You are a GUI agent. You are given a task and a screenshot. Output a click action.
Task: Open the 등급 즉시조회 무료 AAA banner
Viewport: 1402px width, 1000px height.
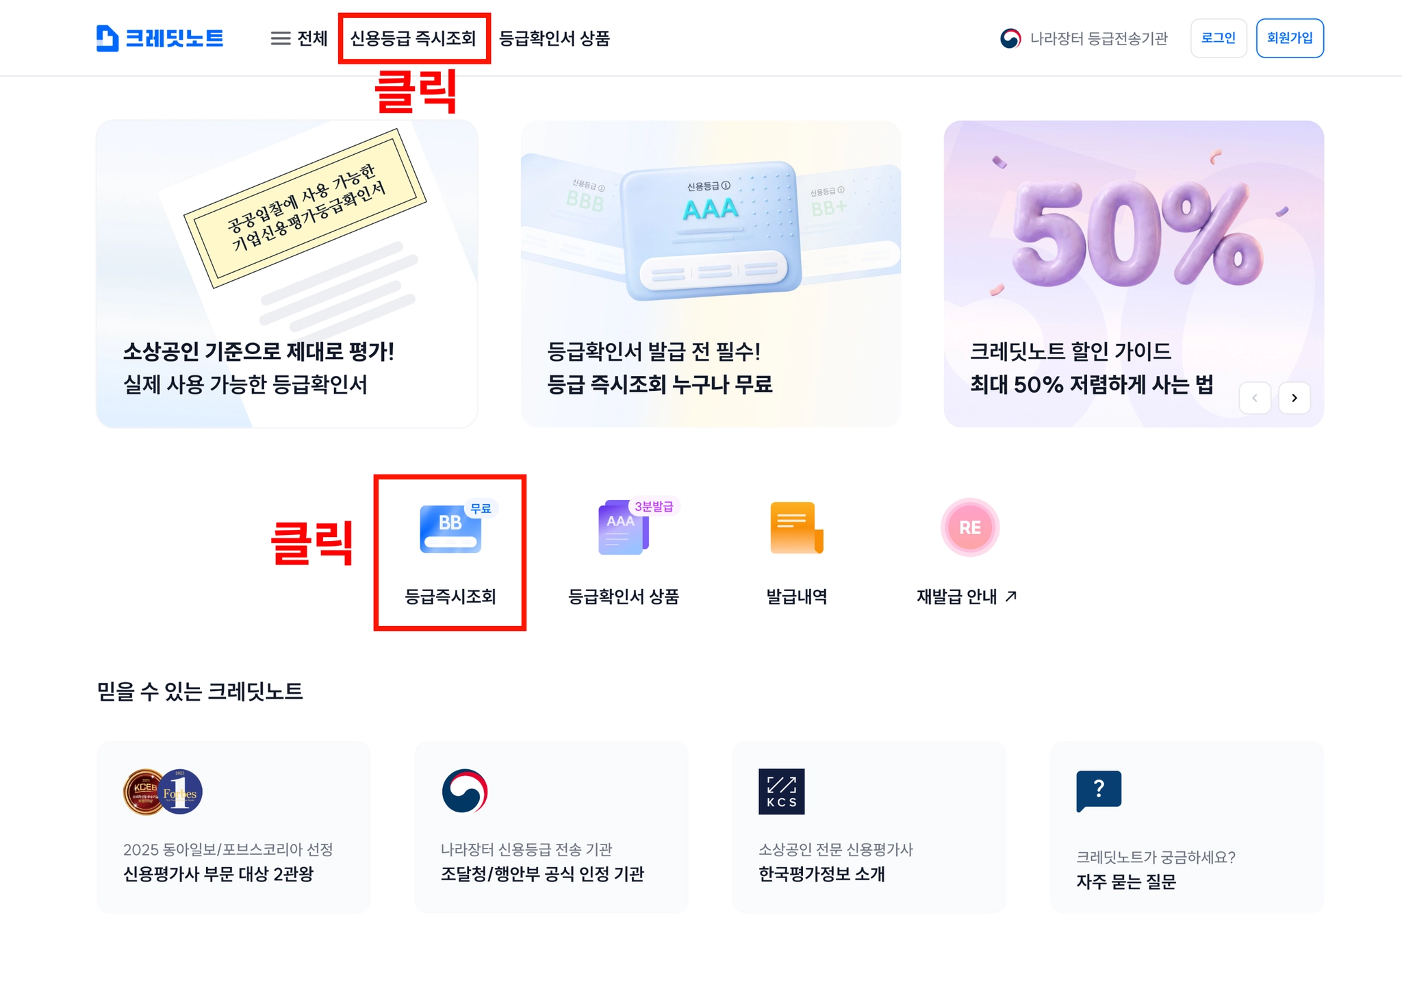point(711,274)
